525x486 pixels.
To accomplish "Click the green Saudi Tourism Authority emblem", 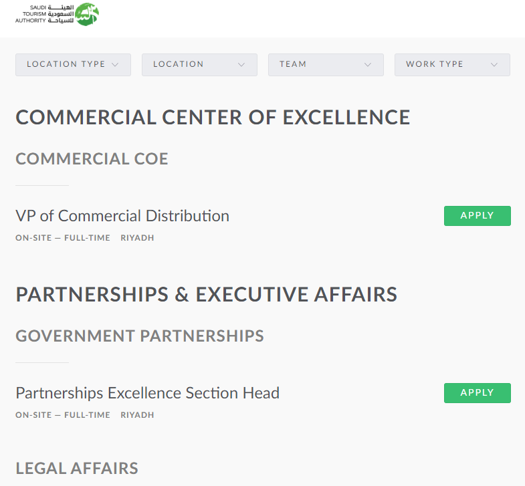I will point(87,15).
